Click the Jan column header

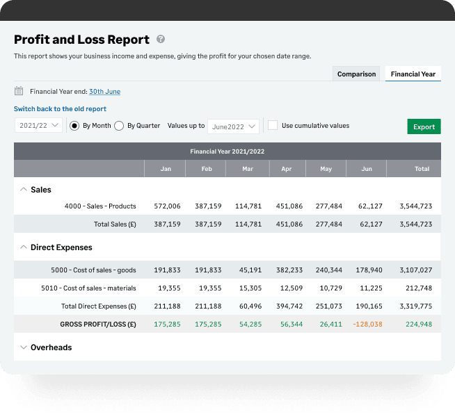click(166, 169)
